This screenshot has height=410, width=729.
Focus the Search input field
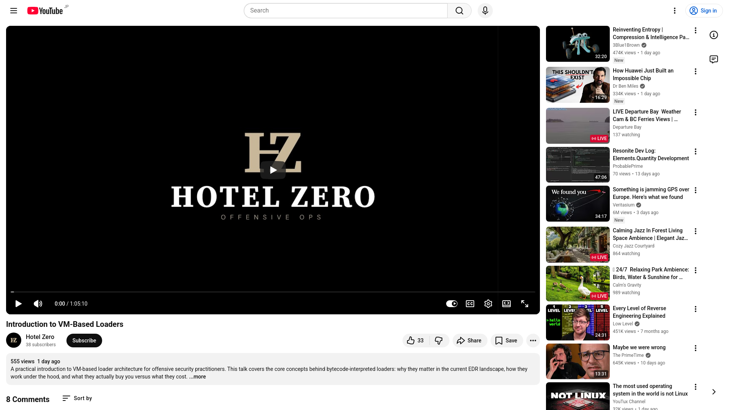coord(346,11)
